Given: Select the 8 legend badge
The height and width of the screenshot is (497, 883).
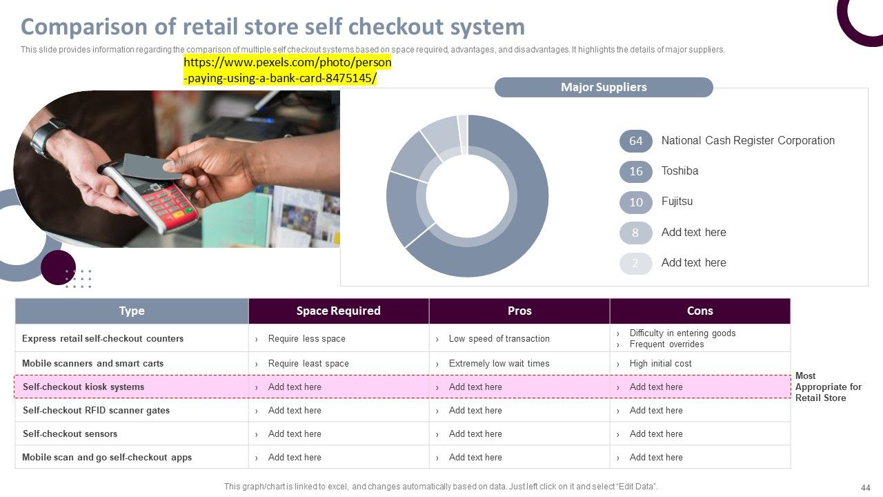Looking at the screenshot, I should click(x=635, y=233).
